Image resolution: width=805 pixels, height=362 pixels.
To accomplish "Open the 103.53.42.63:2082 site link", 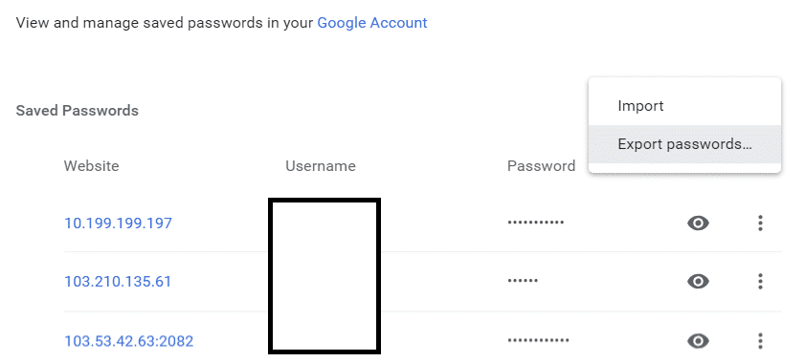I will [129, 341].
